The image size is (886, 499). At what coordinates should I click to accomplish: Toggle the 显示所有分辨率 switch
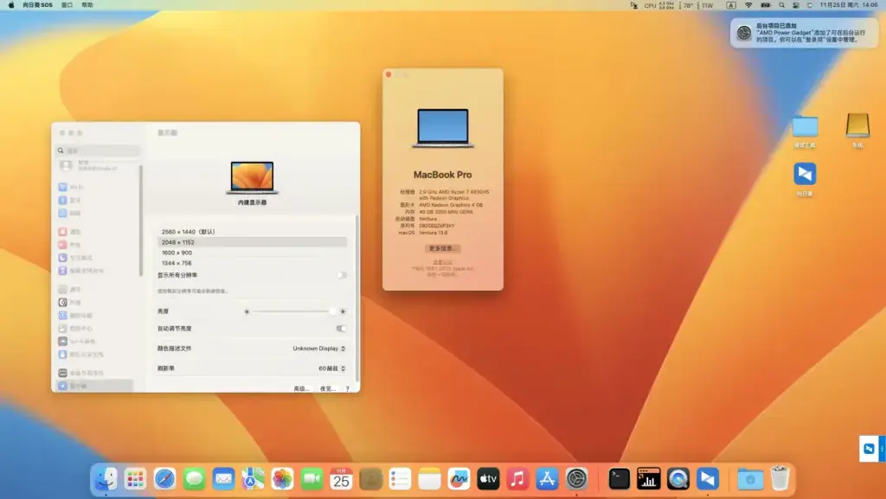[341, 275]
